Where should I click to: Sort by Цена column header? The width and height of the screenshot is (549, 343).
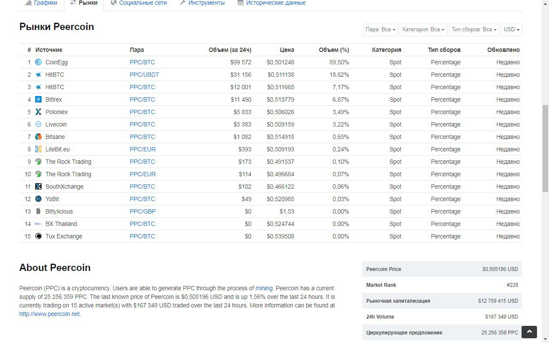(287, 50)
